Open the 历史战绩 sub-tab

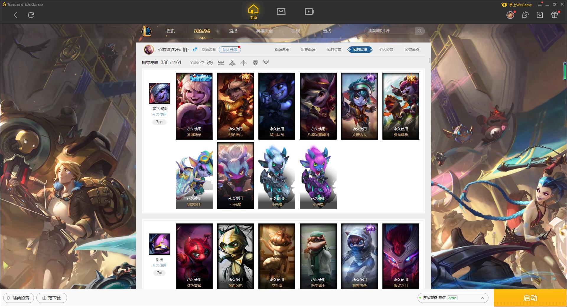click(x=308, y=50)
